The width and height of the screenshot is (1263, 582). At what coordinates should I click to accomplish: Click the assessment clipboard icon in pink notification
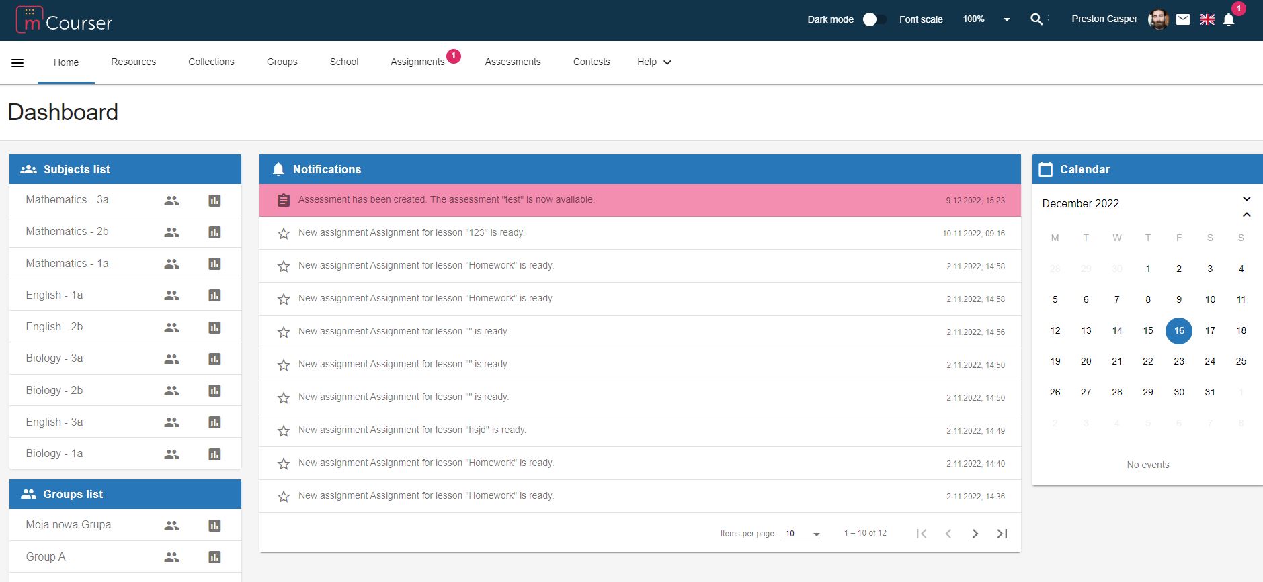(284, 200)
